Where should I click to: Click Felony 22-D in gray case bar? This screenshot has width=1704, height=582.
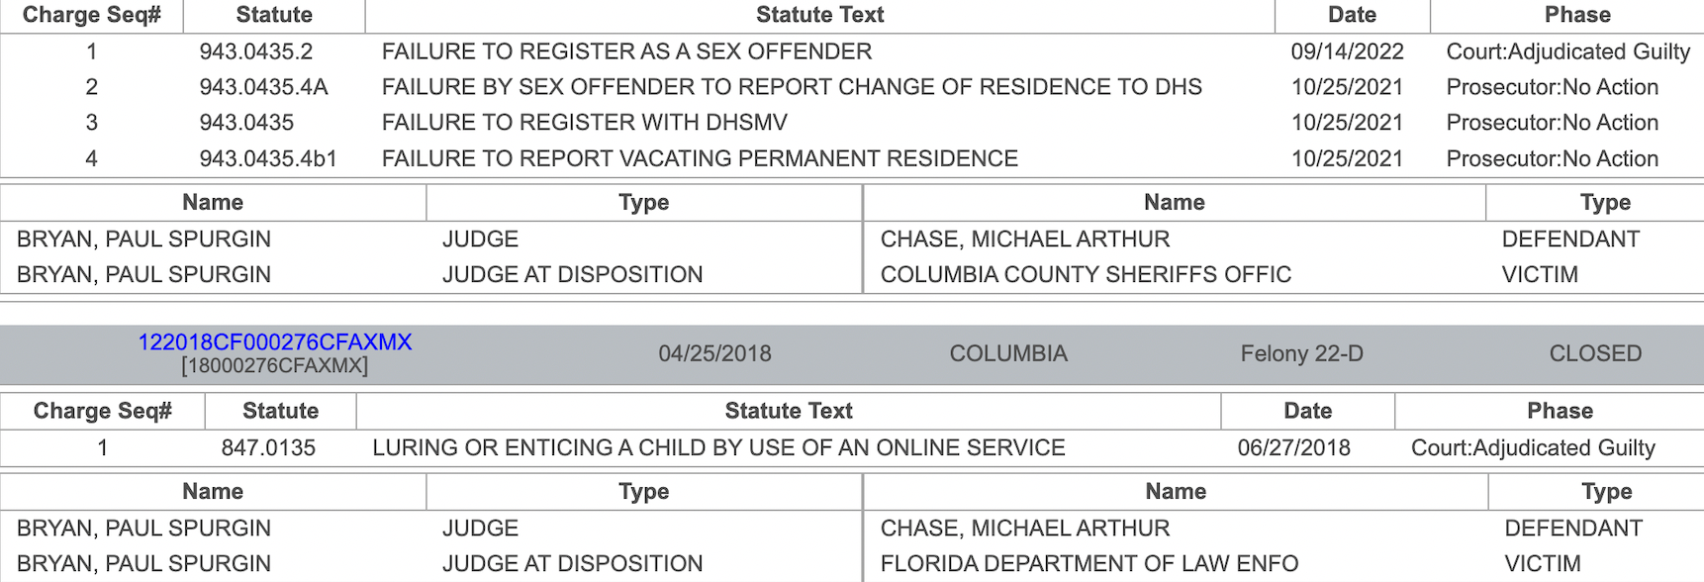tap(1301, 353)
